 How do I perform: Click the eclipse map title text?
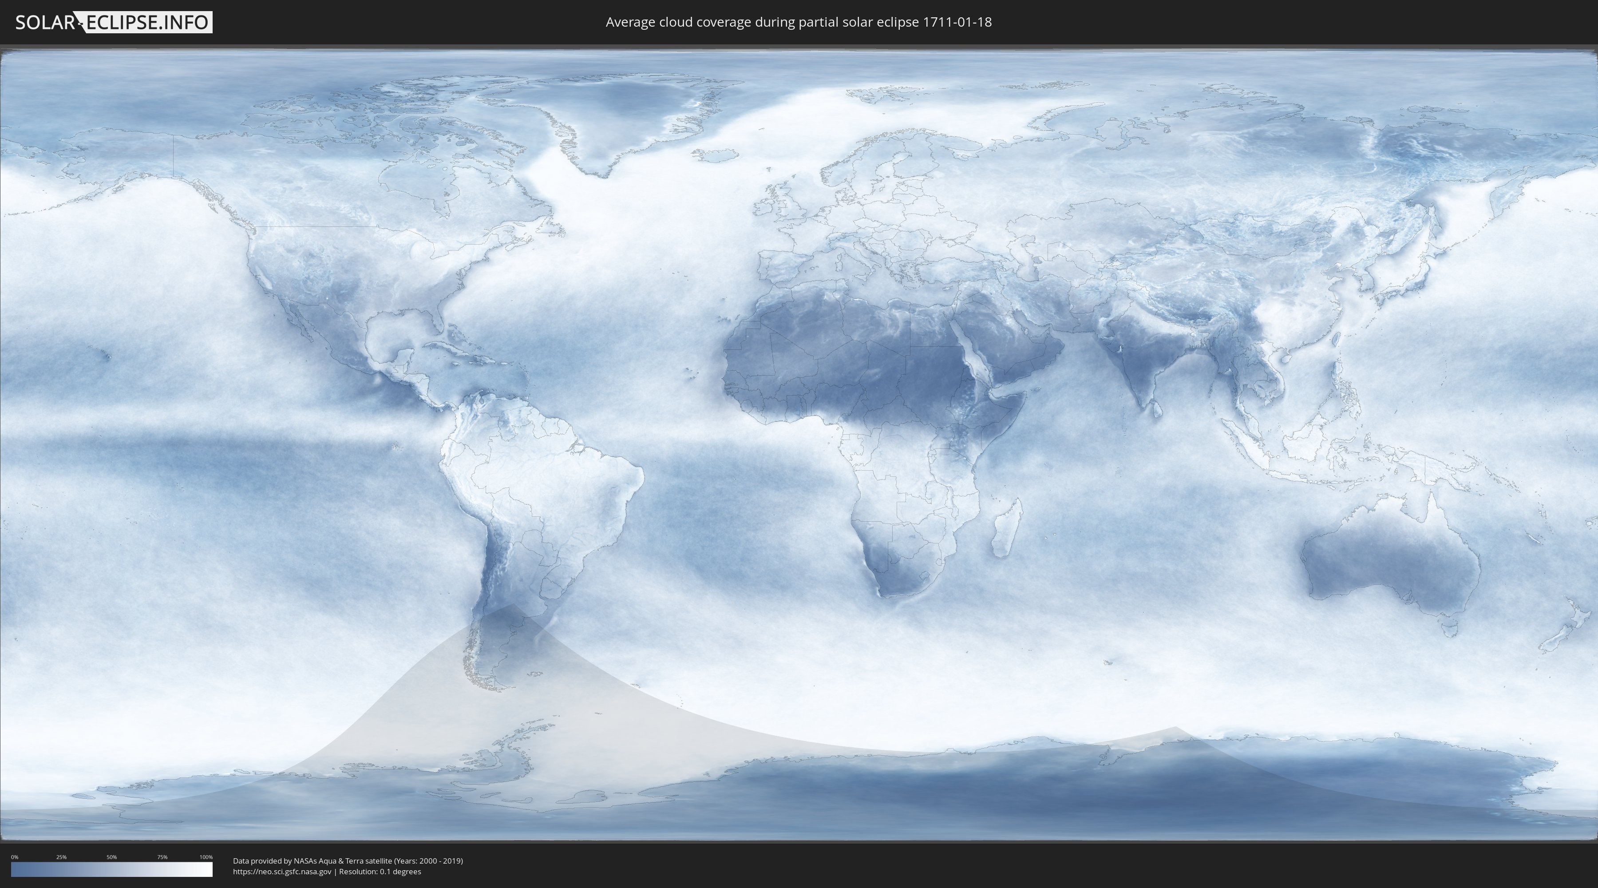[x=799, y=22]
